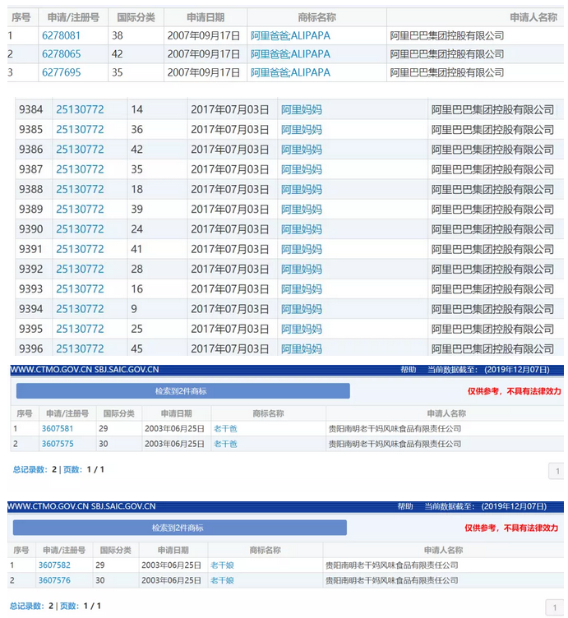The height and width of the screenshot is (618, 568).
Task: Open 阿里爸爸;ALIPAPA trademark in class 42 row
Action: pos(290,54)
